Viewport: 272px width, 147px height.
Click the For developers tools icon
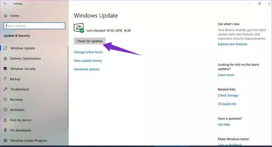(x=5, y=130)
